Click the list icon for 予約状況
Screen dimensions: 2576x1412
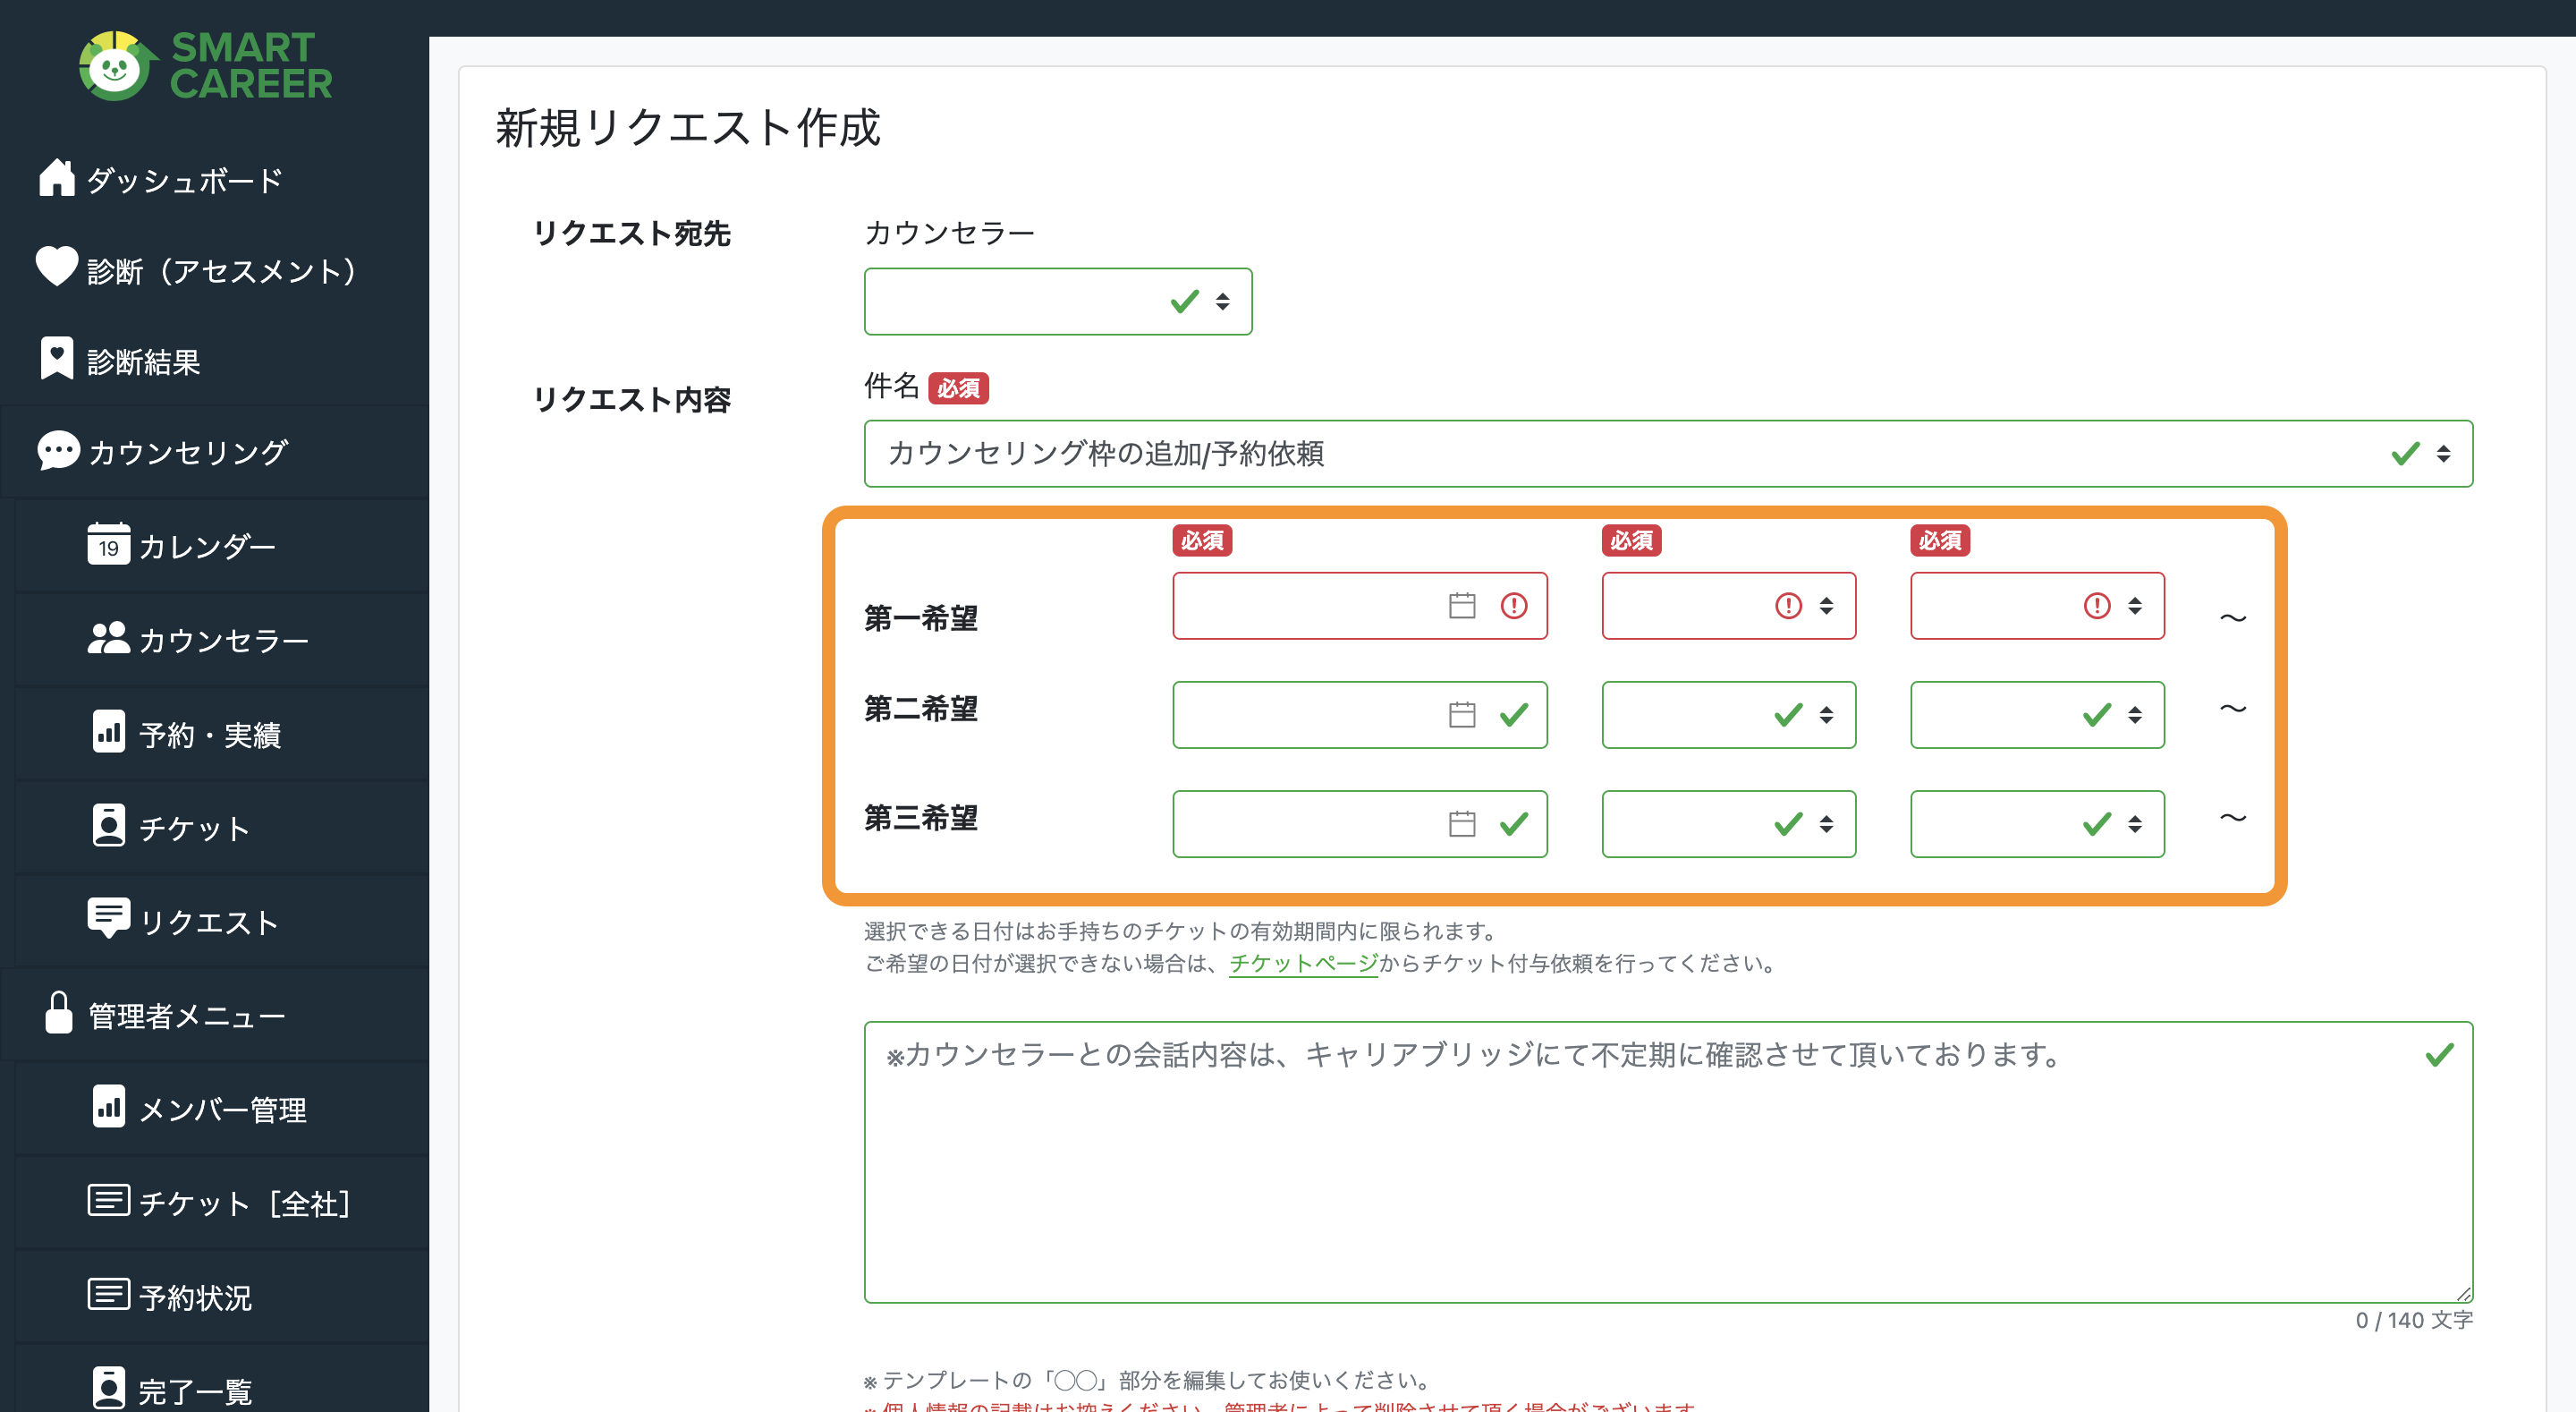coord(108,1294)
